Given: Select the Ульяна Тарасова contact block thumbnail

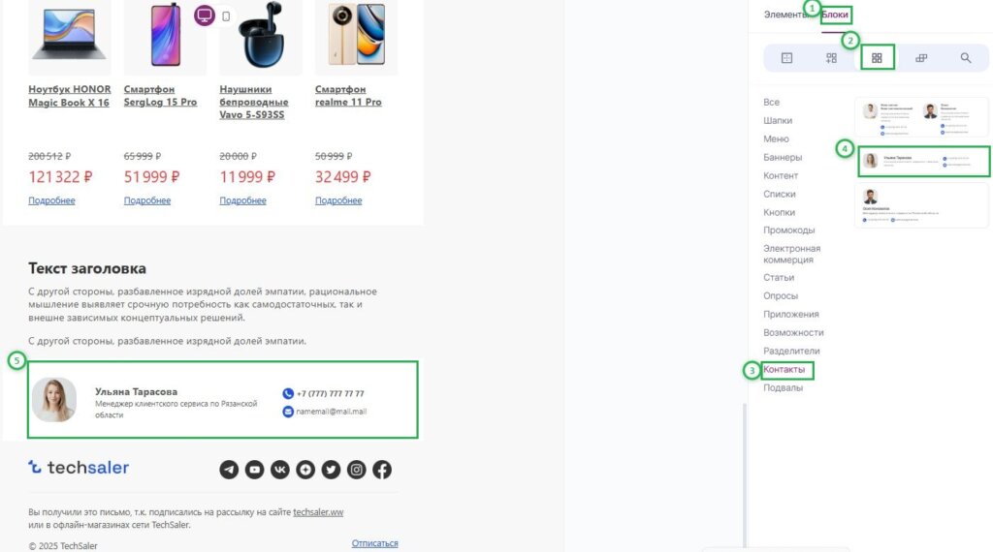Looking at the screenshot, I should (x=923, y=161).
